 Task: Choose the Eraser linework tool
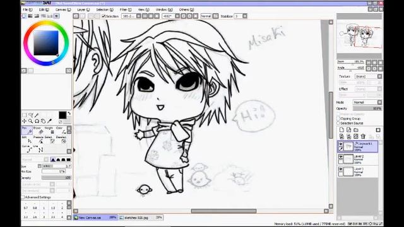coord(38,131)
